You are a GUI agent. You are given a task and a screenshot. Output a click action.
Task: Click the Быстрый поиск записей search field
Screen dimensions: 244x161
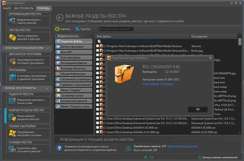[x=116, y=29]
